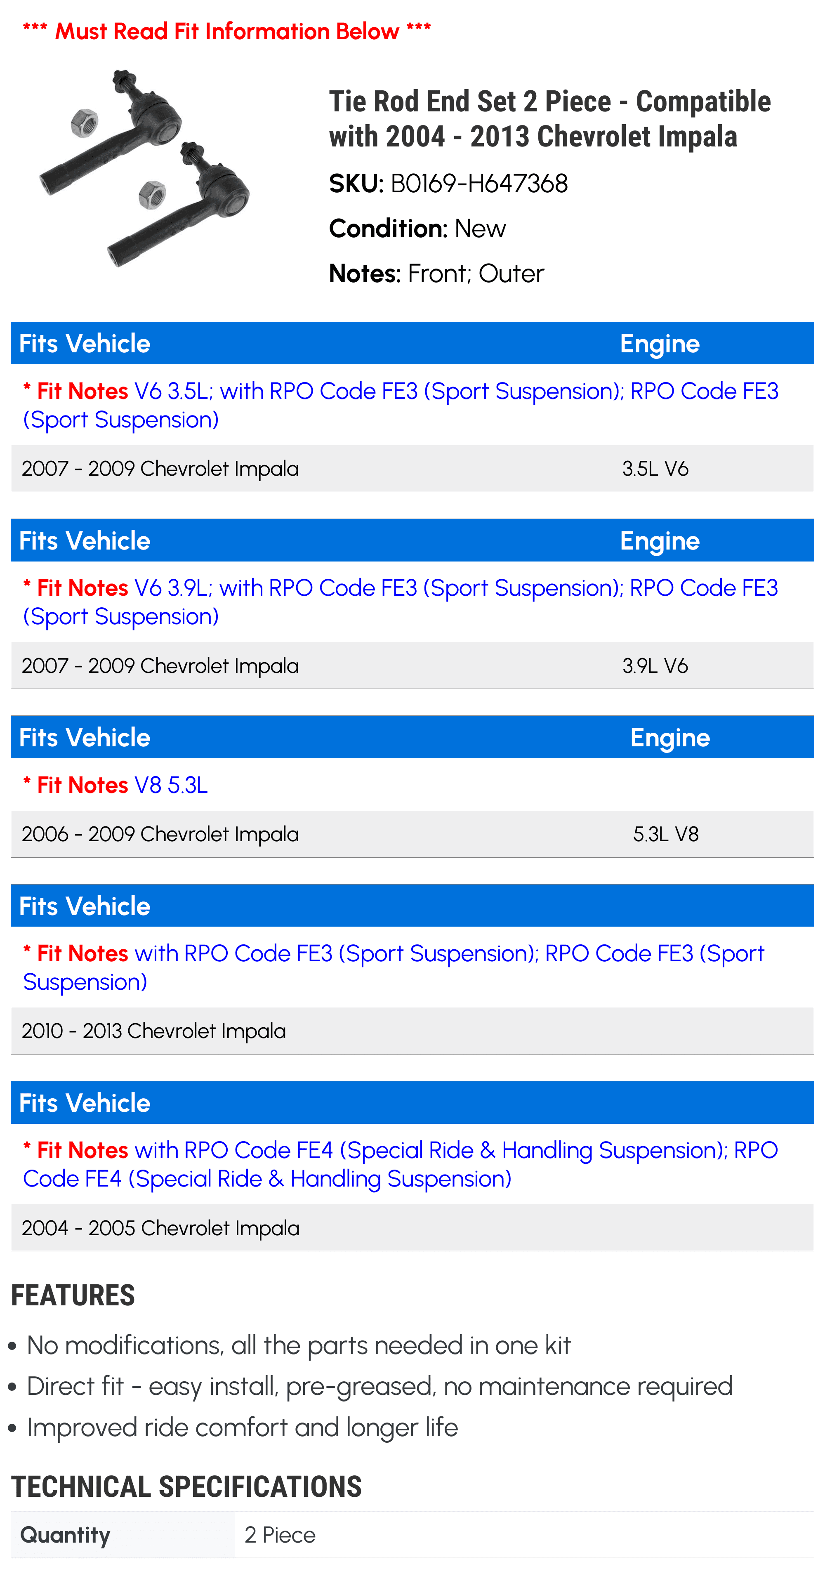Click the 5.3L V8 engine cell
The image size is (825, 1569).
pos(665,834)
